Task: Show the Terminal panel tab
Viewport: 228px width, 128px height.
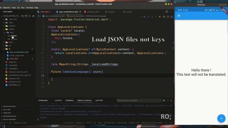Action: (69, 100)
